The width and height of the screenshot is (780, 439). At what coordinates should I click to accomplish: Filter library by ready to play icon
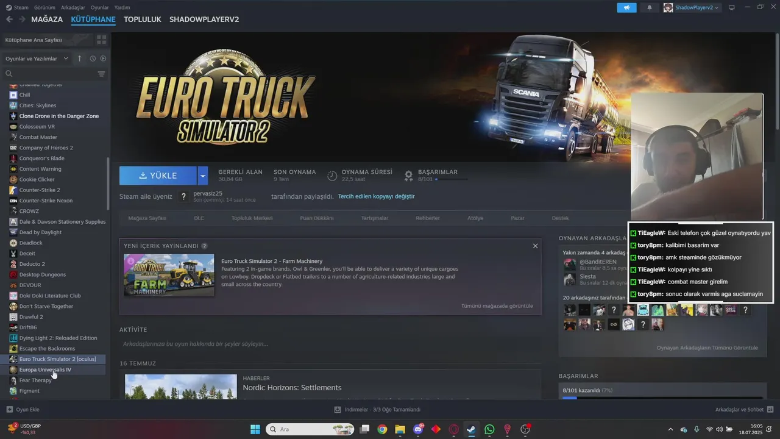tap(103, 59)
